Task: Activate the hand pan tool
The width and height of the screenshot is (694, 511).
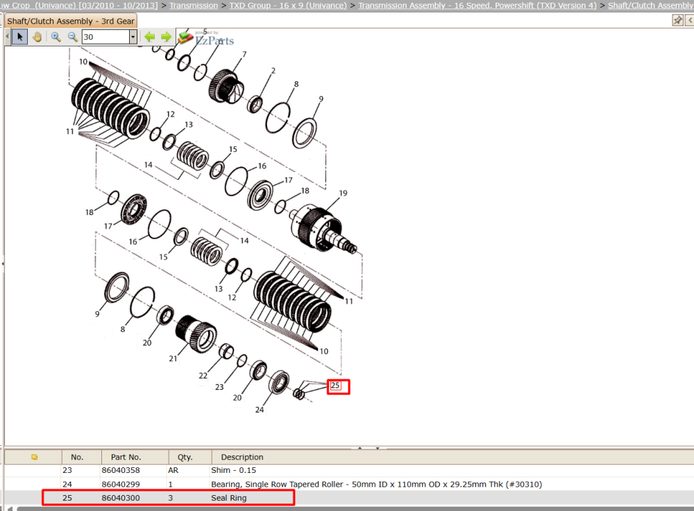Action: click(x=37, y=37)
